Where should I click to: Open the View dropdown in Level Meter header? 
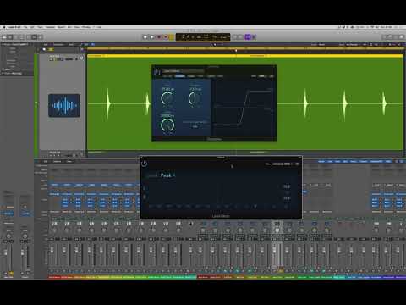[283, 164]
